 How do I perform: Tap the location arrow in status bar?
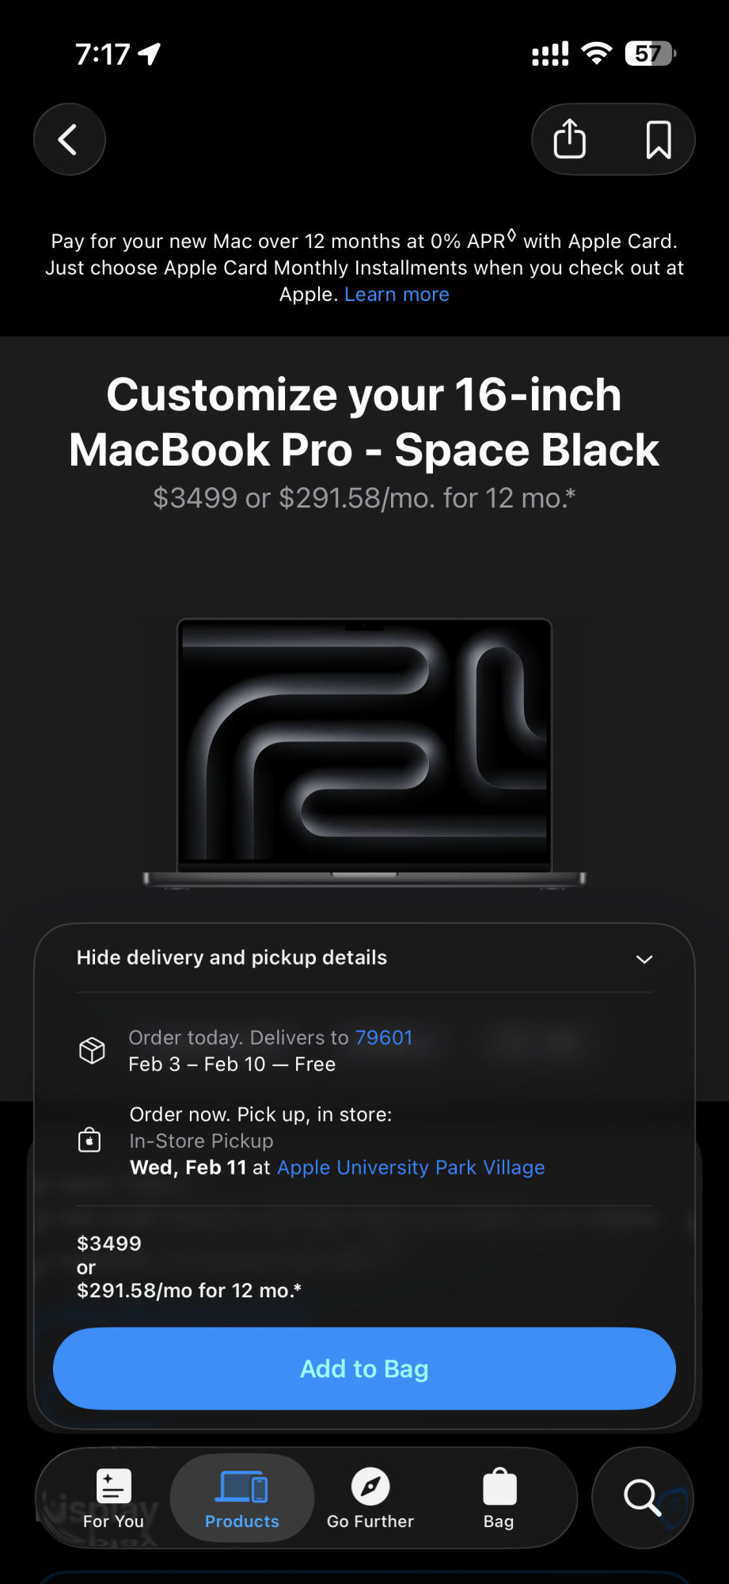pyautogui.click(x=149, y=54)
